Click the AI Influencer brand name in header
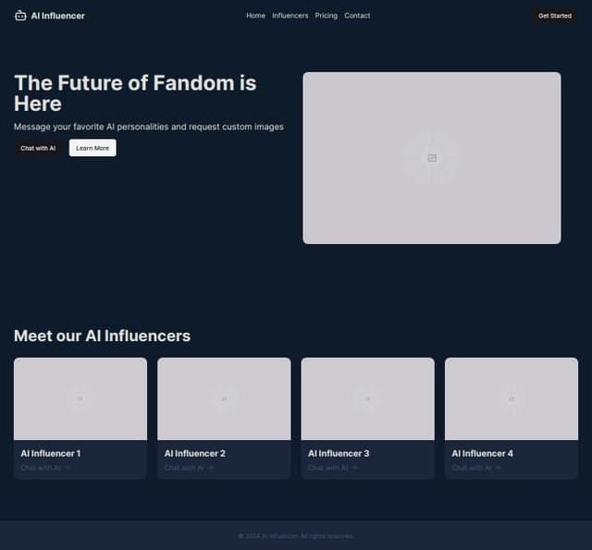 point(57,16)
